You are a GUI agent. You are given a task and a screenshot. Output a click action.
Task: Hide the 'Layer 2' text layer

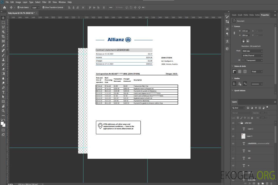coord(233,129)
